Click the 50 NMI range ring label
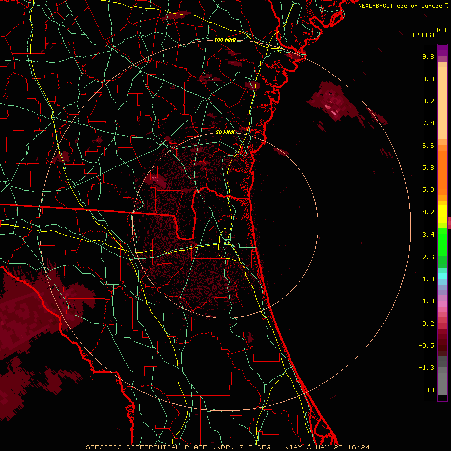 click(x=225, y=133)
